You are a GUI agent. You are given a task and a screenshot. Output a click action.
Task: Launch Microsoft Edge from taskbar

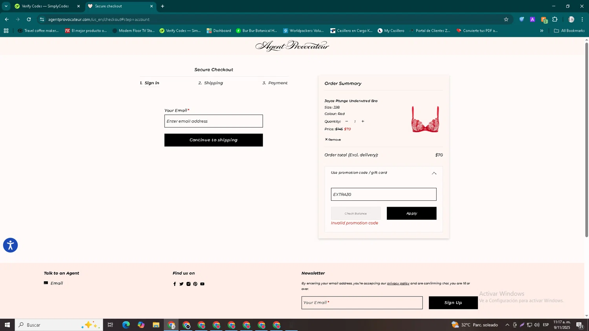click(x=126, y=325)
